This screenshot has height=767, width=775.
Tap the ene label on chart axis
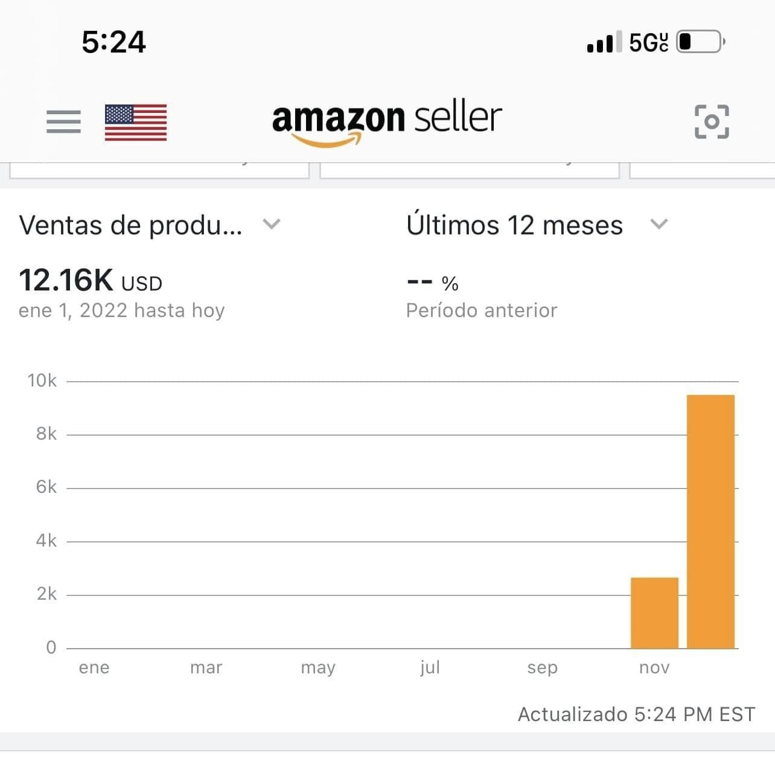pyautogui.click(x=94, y=667)
